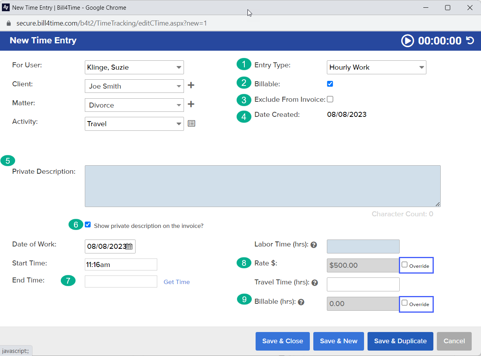This screenshot has width=481, height=356.
Task: Click the Rate field showing $500.00
Action: click(363, 265)
